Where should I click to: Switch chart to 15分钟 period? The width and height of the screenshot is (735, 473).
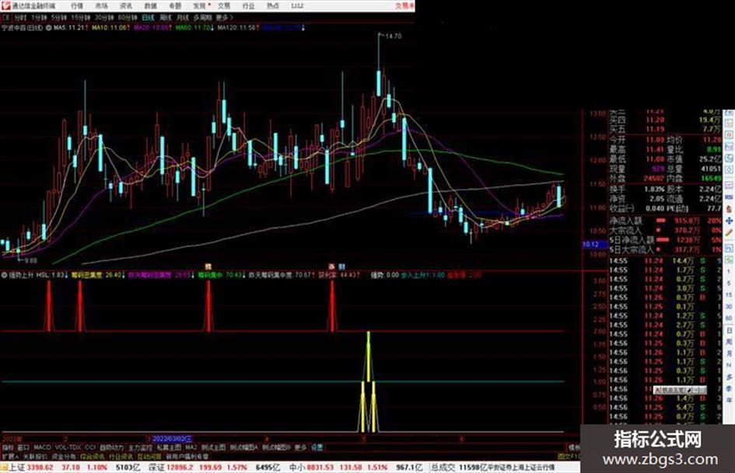pyautogui.click(x=81, y=17)
